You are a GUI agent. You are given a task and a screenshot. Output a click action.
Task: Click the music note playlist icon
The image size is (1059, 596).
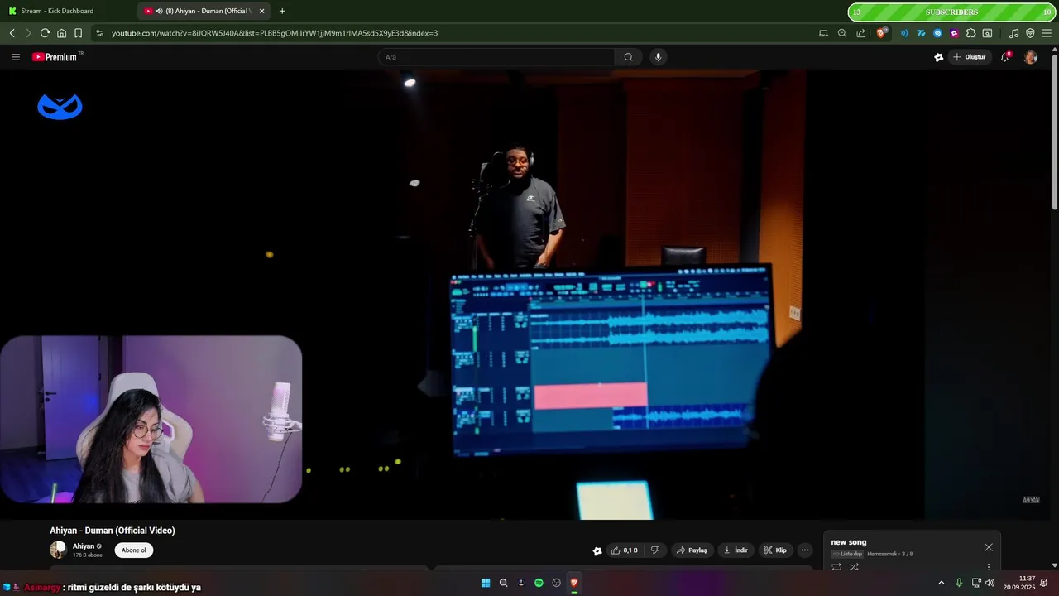[x=1013, y=33]
